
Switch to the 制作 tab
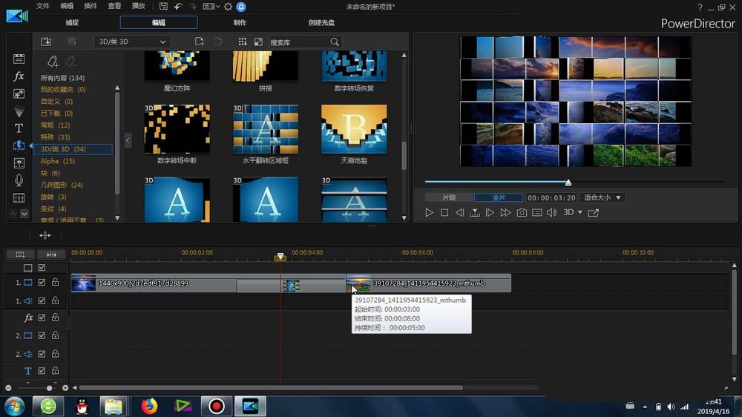click(240, 22)
